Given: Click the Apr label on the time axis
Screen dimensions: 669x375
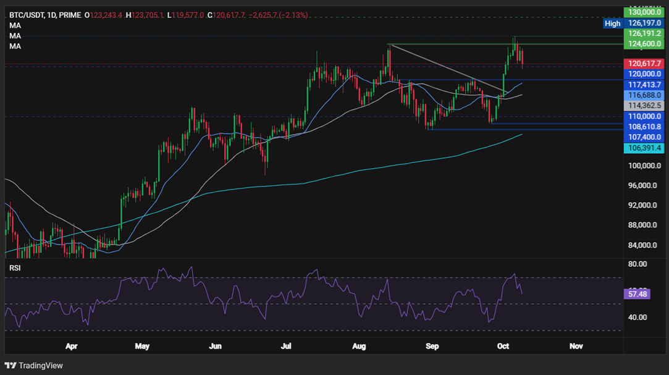Looking at the screenshot, I should pos(72,346).
